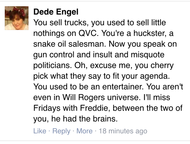This screenshot has width=190, height=144.
Task: Click the words 'gun control' in the comment
Action: 53,55
